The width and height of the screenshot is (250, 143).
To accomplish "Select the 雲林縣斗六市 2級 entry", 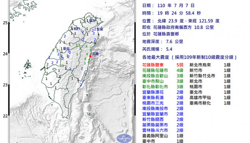I will (163, 130).
